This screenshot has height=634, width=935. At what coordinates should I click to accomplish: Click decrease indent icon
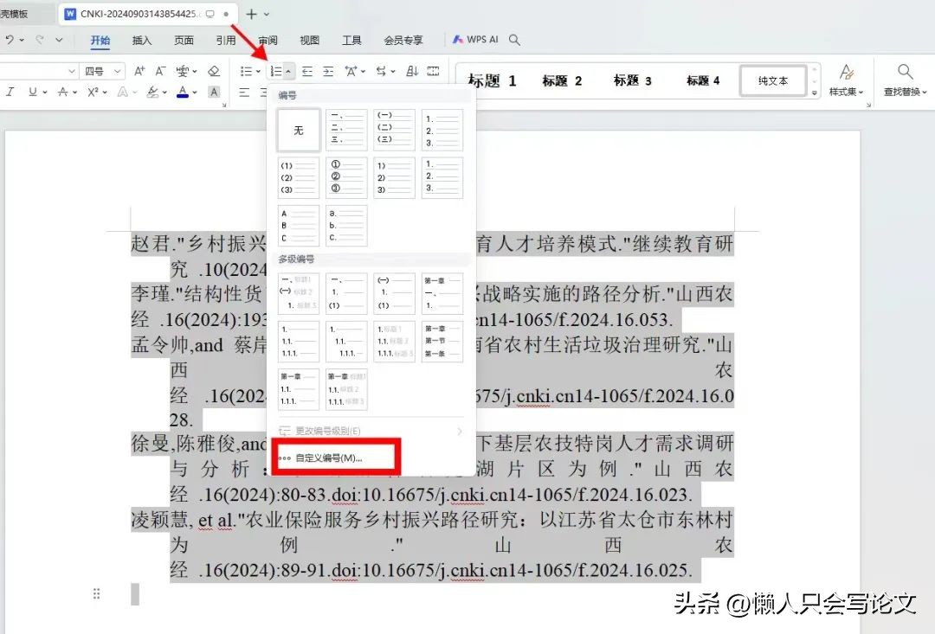coord(307,71)
